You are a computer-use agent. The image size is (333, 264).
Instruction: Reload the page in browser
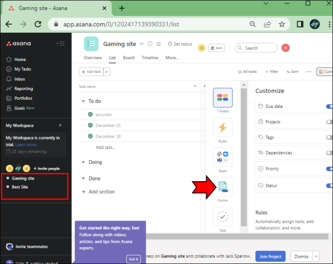[38, 24]
